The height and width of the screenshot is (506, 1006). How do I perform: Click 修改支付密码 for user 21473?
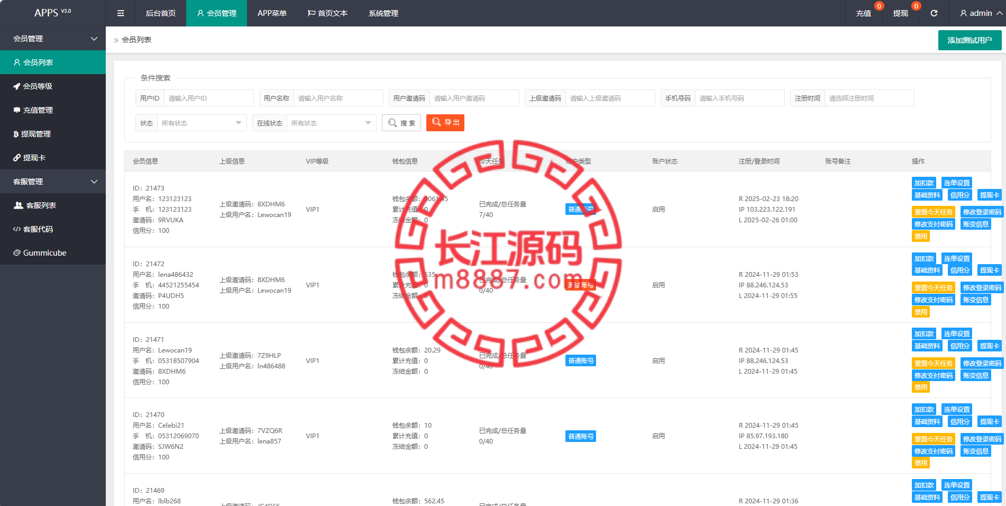tap(934, 224)
